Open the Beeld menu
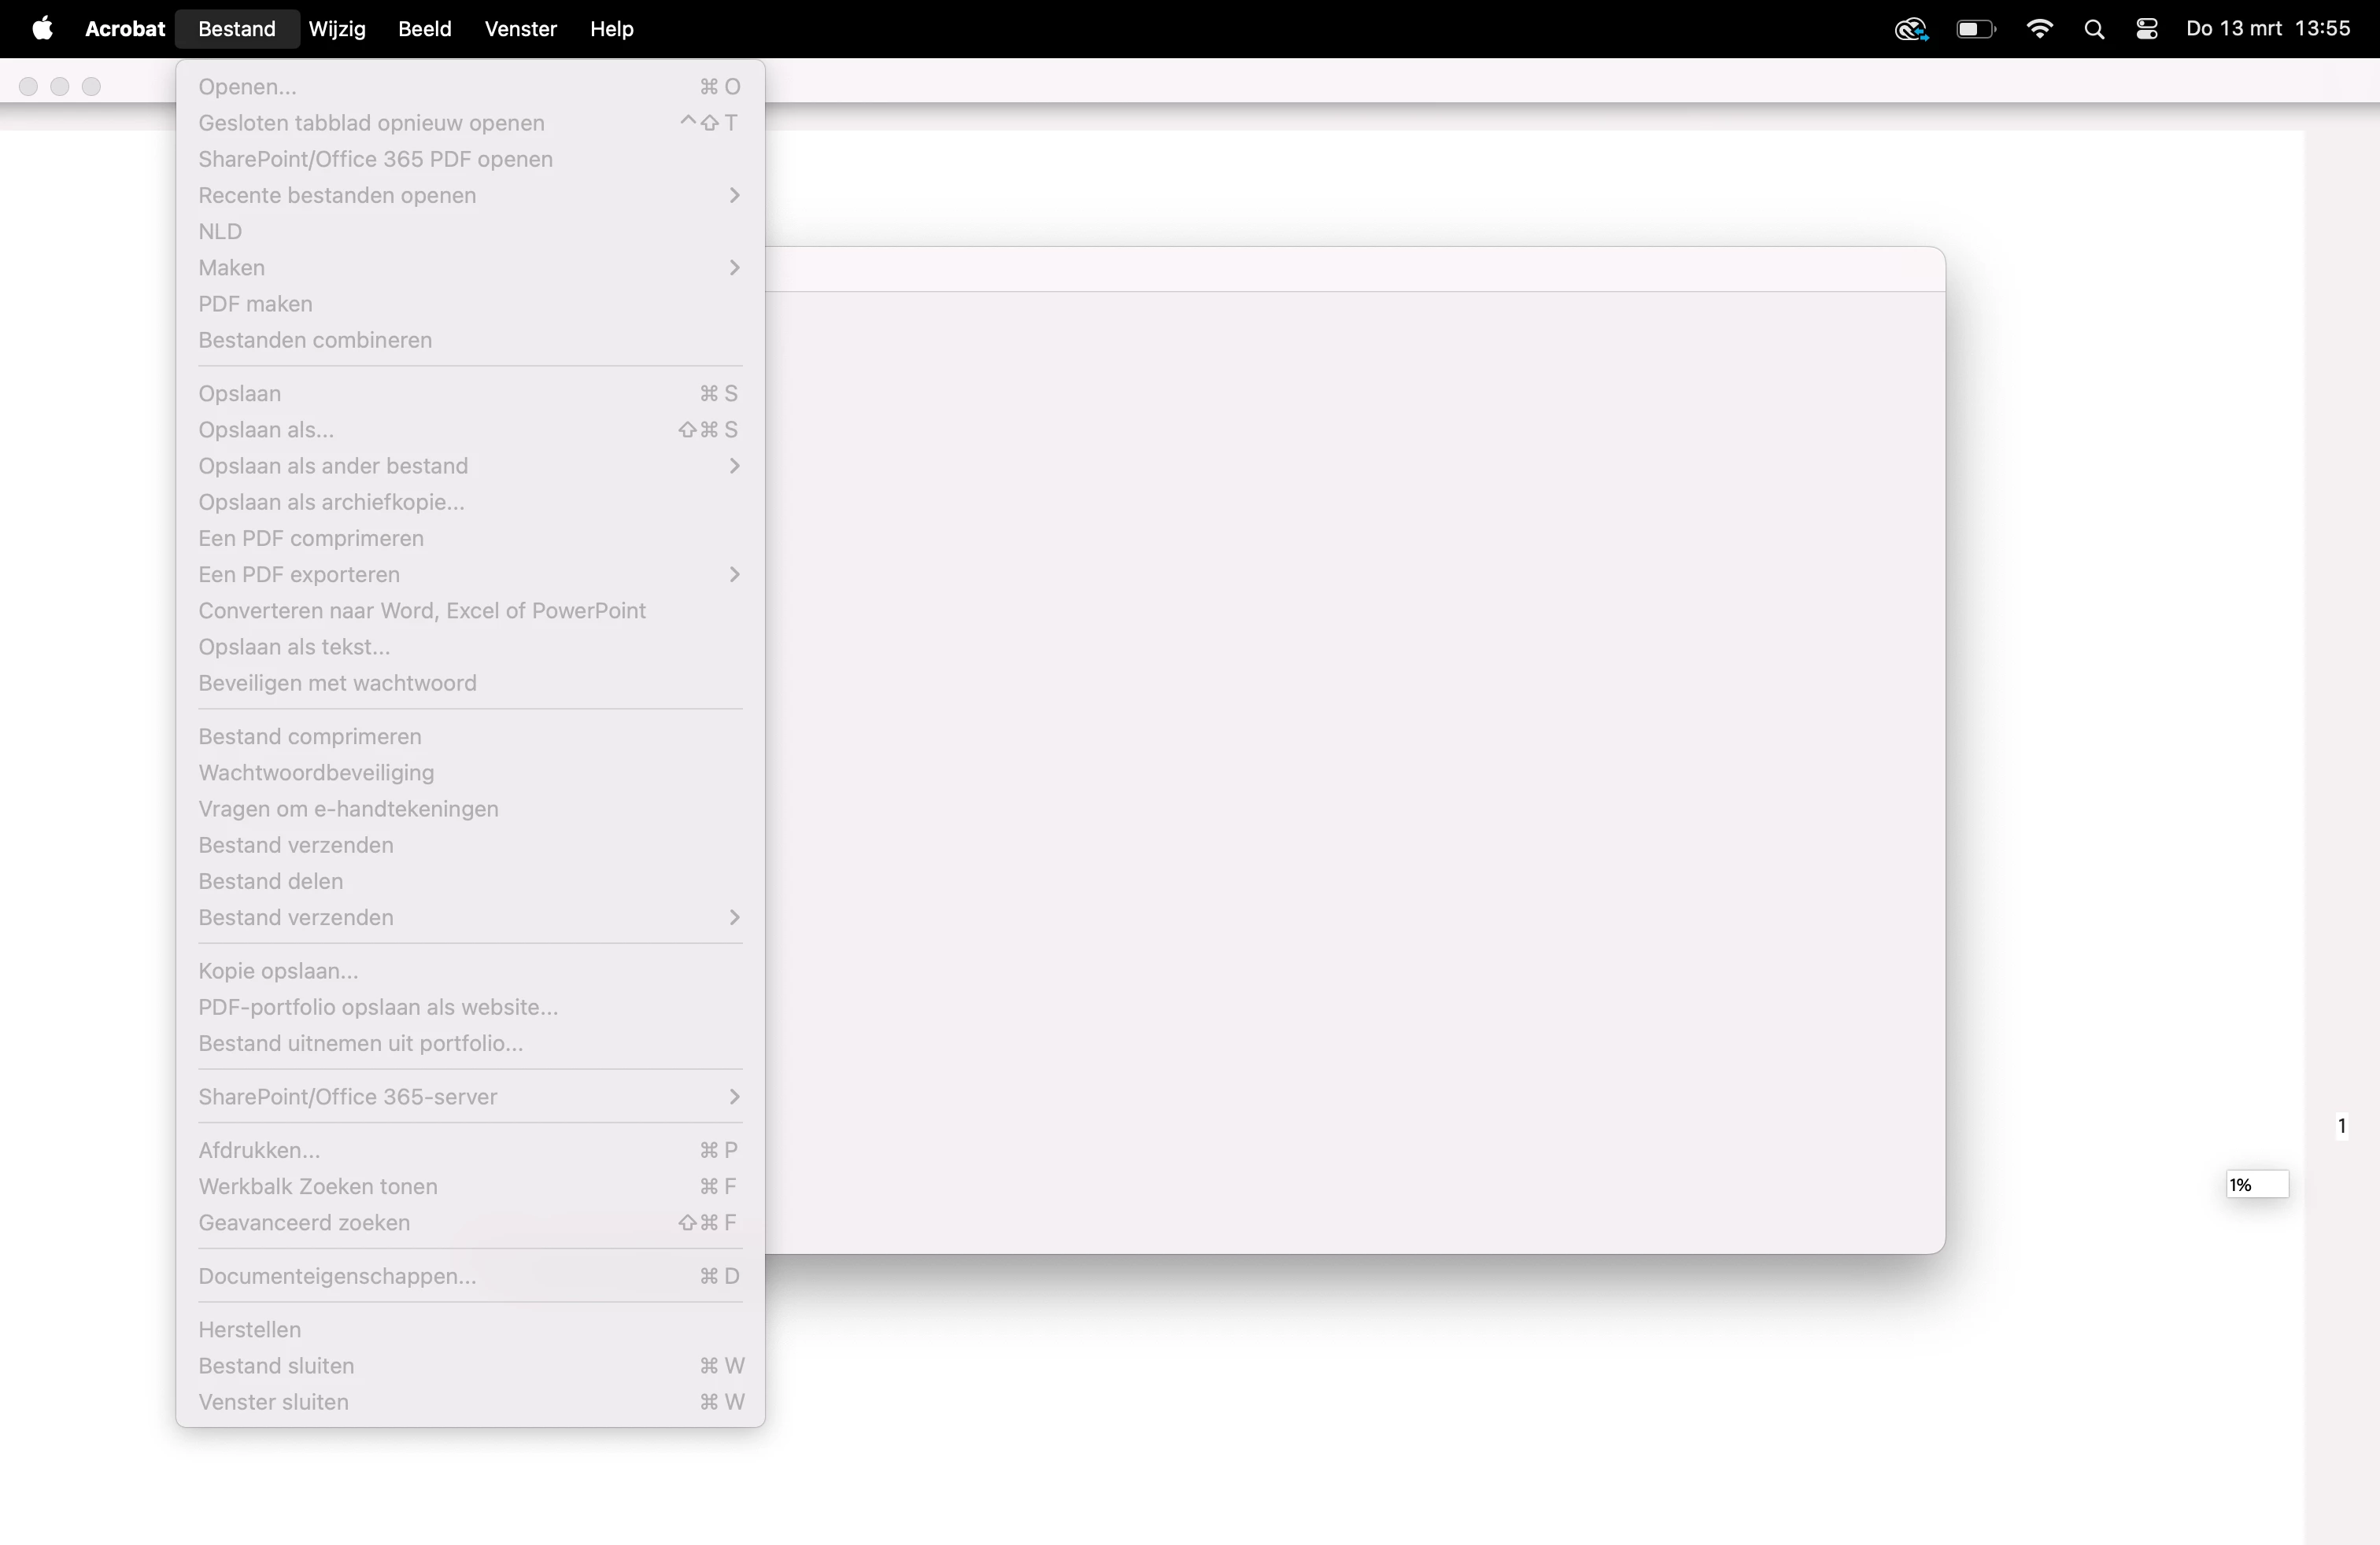2380x1545 pixels. 425,29
